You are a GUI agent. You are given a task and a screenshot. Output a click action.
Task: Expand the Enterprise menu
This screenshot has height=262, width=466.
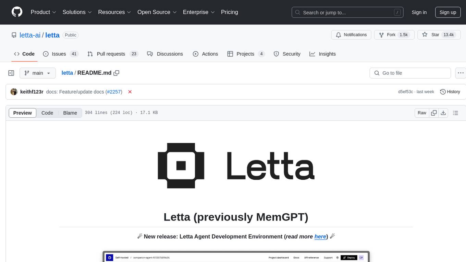[x=199, y=12]
